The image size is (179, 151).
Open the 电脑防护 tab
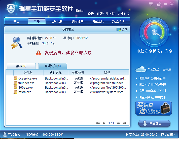click(57, 21)
